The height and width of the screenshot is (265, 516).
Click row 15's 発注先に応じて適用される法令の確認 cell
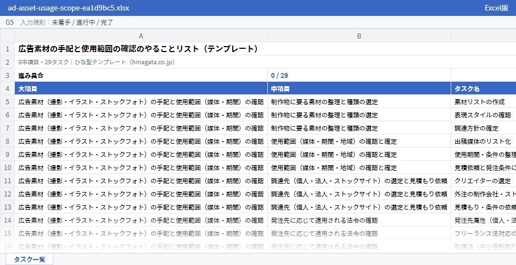[x=360, y=233]
